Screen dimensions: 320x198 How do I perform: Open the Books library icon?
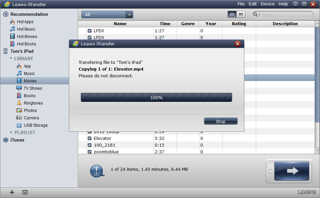(19, 95)
